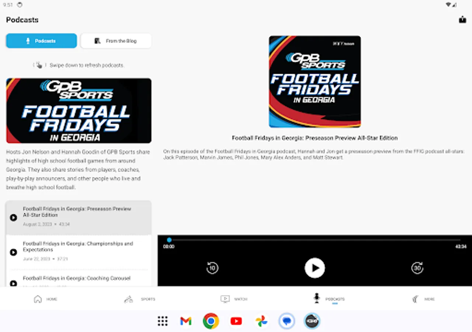Screen dimensions: 472x332
Task: Click the 43:34 total duration label
Action: click(461, 246)
